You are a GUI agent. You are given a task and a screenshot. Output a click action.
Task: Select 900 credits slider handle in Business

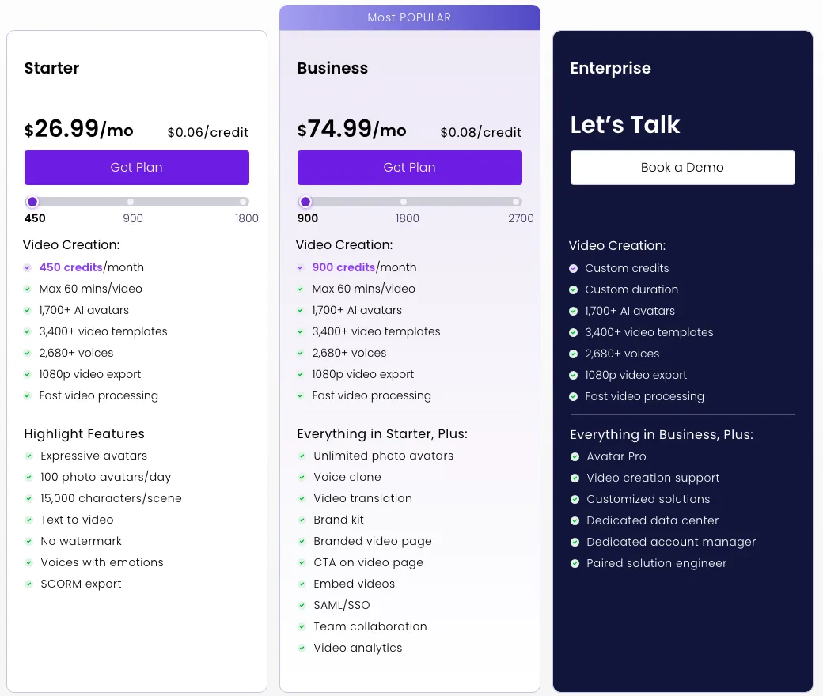(x=305, y=202)
